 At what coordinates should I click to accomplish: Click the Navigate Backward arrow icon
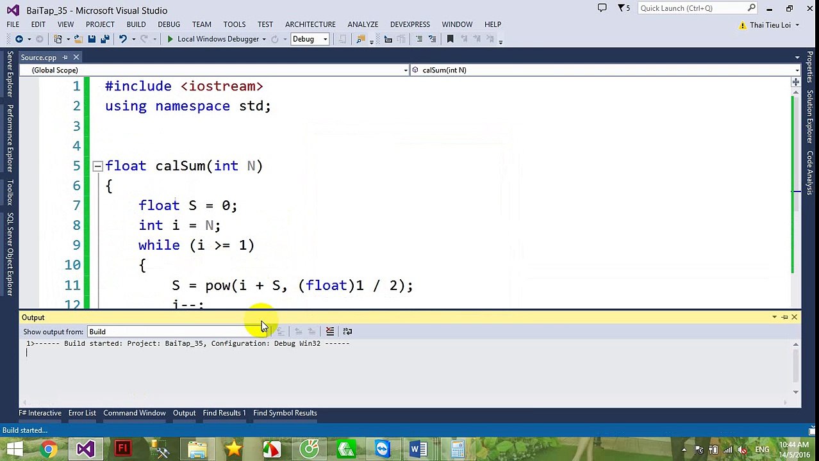(x=19, y=39)
